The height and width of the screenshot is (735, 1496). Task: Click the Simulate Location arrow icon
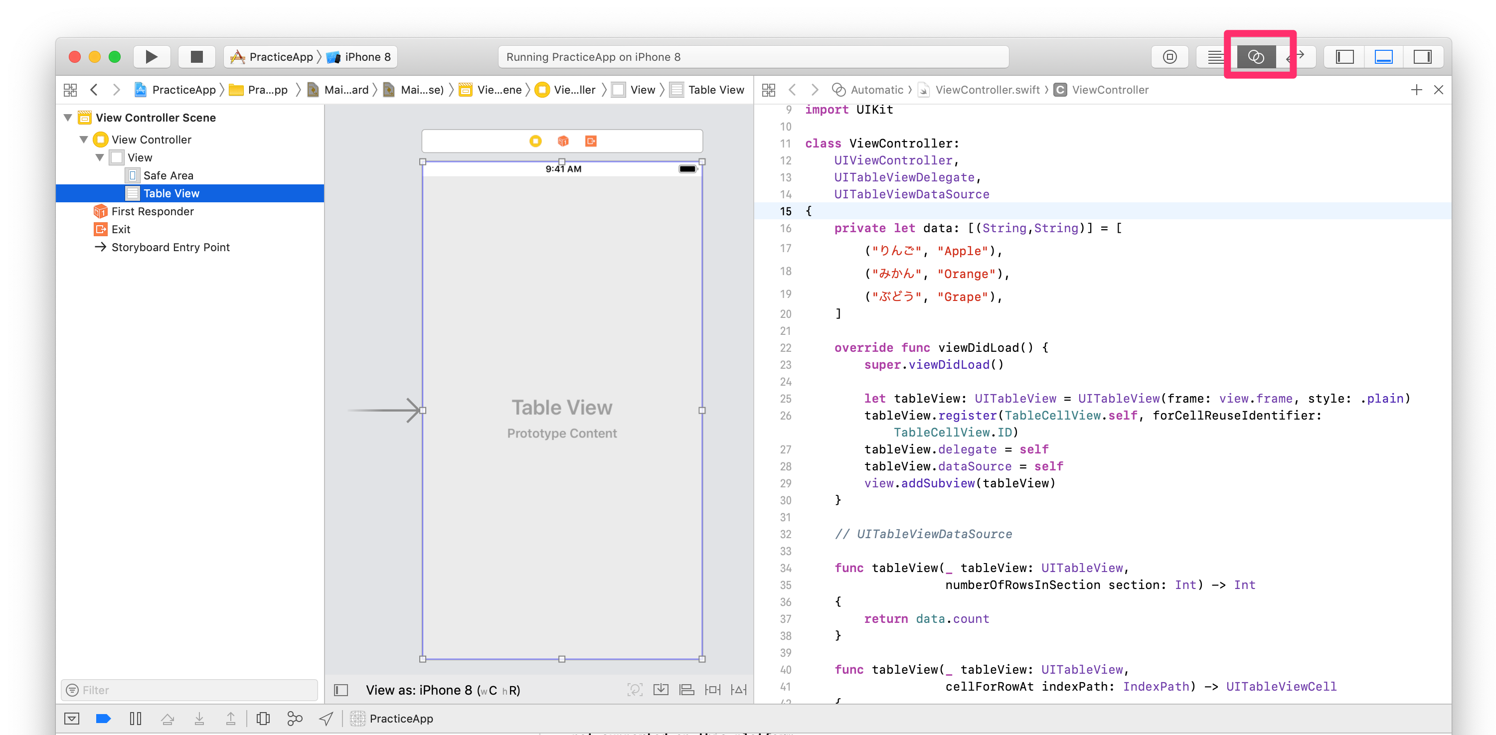click(x=327, y=719)
